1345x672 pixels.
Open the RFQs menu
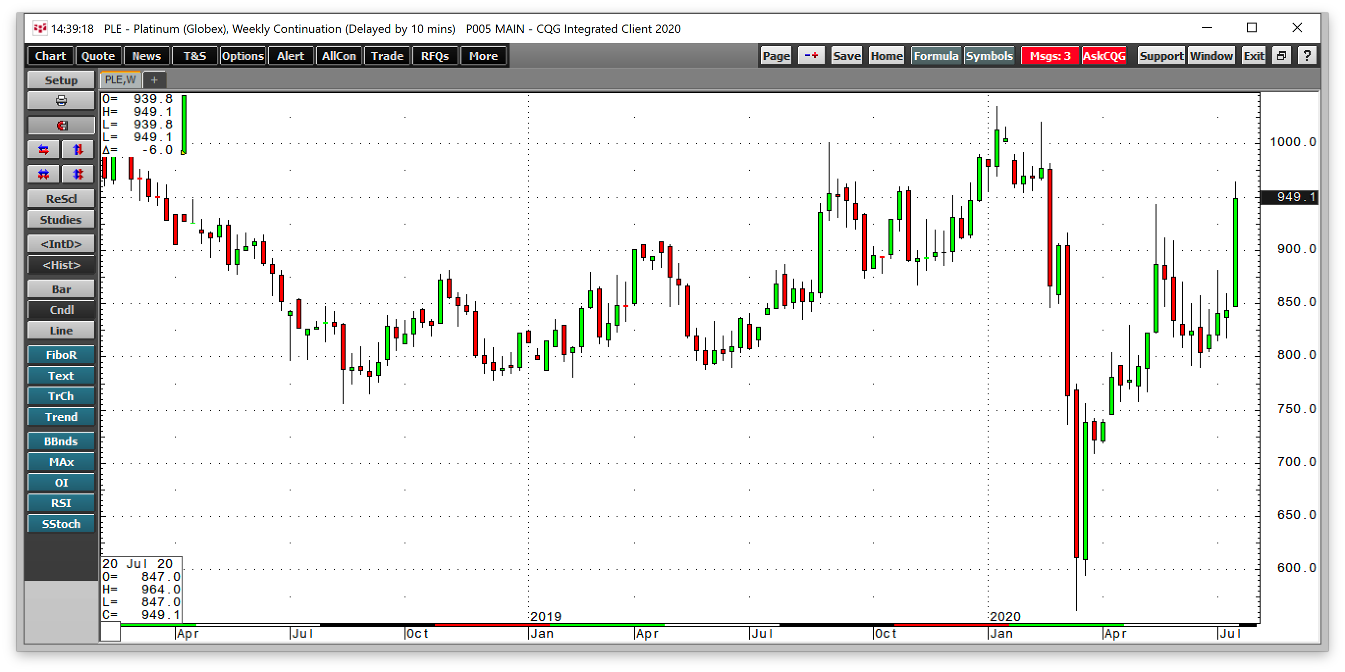(x=435, y=56)
